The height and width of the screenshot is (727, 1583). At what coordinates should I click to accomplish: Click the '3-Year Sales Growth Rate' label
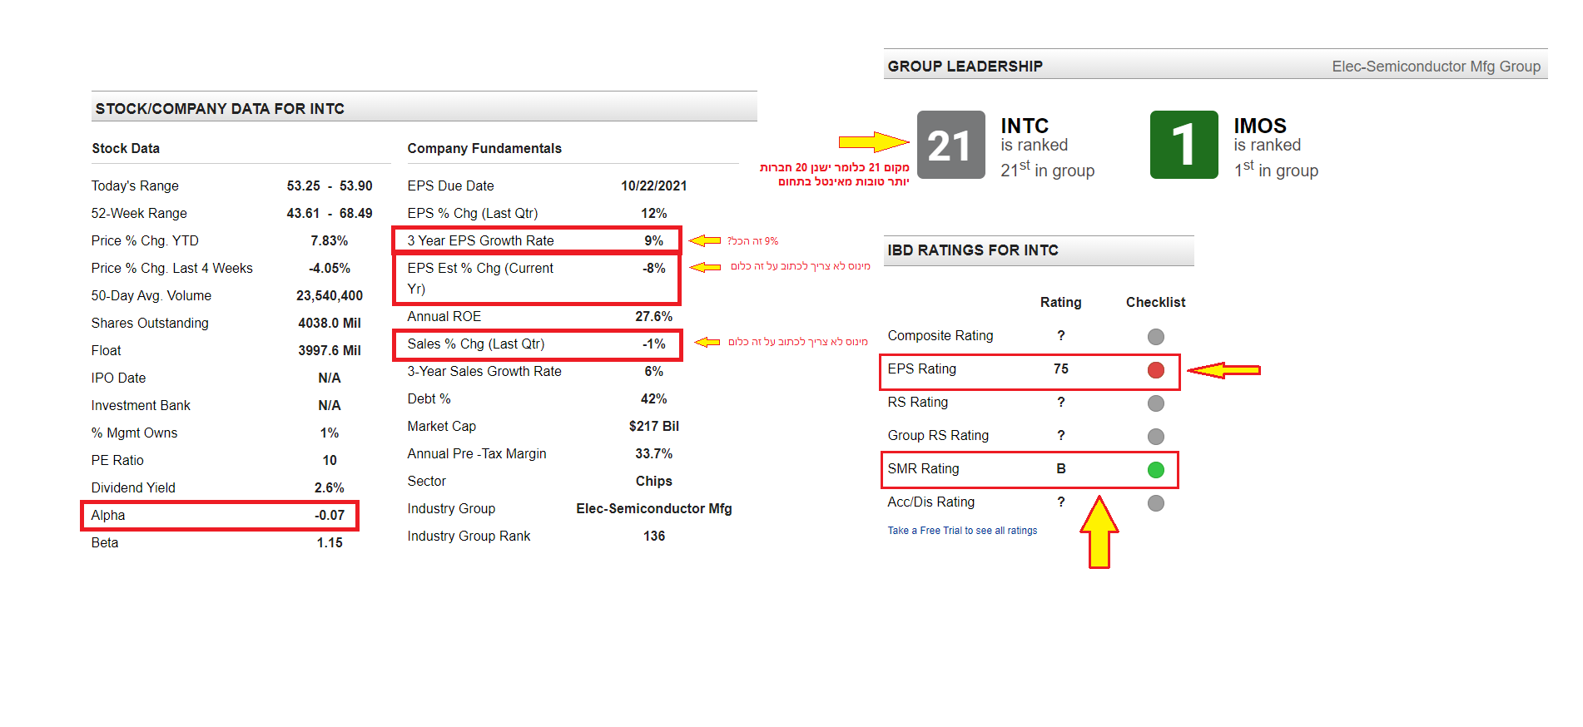484,371
